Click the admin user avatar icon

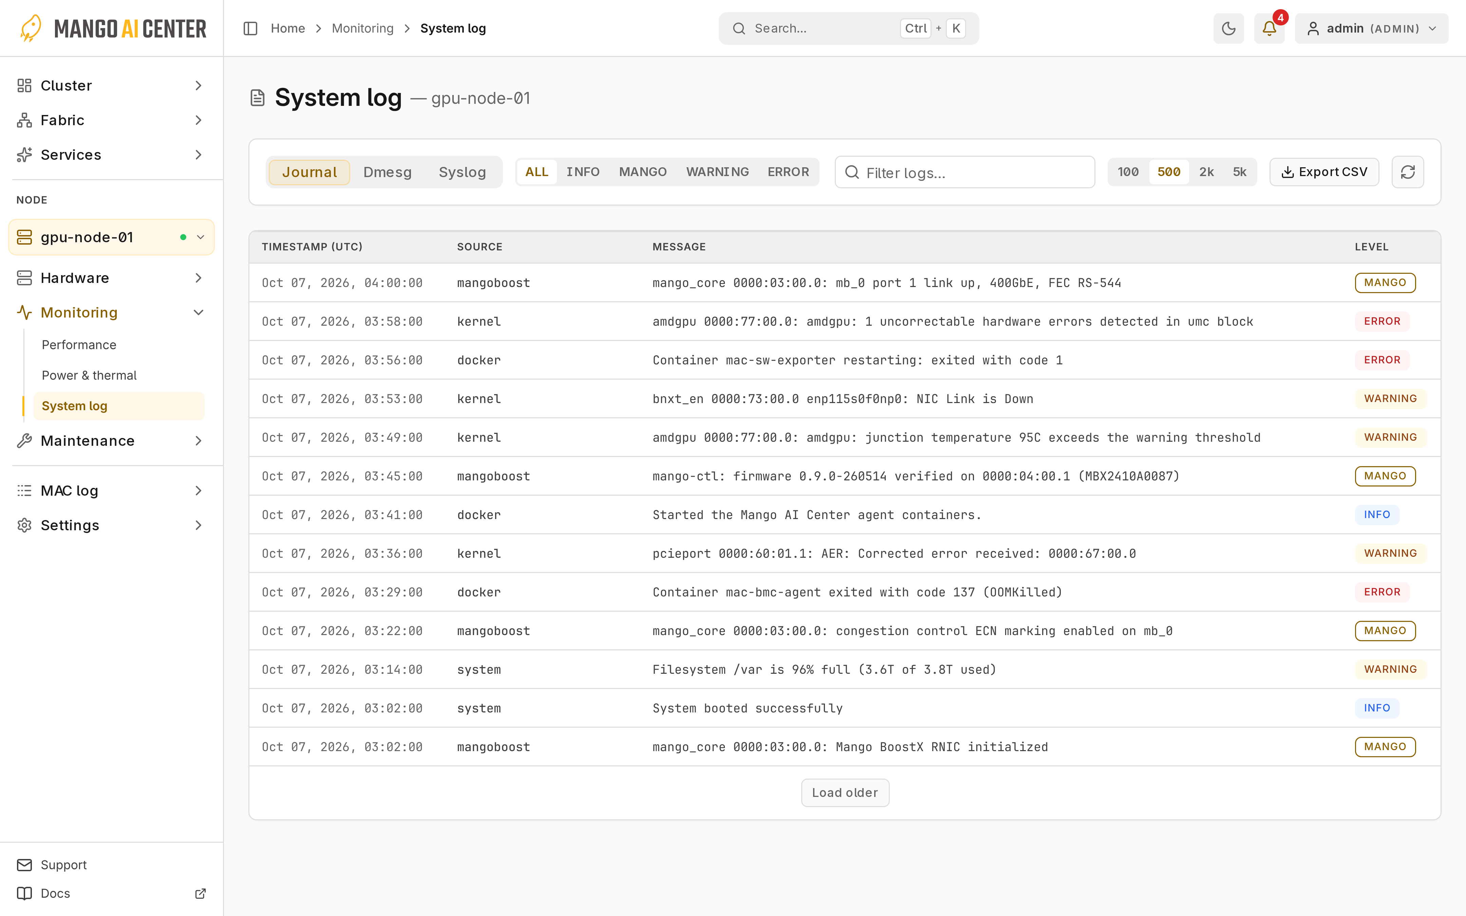coord(1313,28)
